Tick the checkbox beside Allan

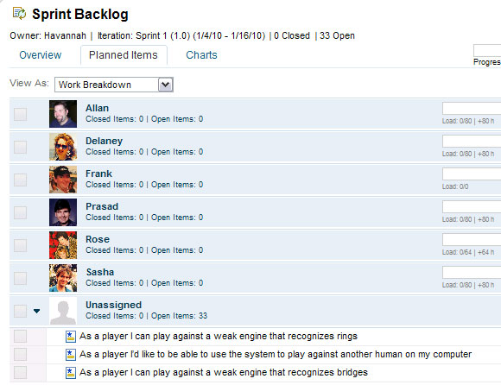[20, 114]
